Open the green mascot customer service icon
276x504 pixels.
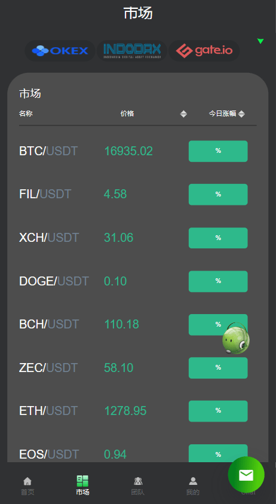[236, 338]
